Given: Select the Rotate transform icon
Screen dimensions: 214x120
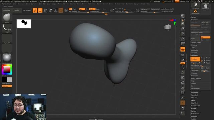Looking at the screenshot, I should coord(56,10).
